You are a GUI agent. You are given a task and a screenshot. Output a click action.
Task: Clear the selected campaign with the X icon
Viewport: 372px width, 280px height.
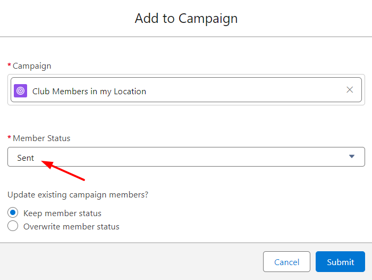350,90
